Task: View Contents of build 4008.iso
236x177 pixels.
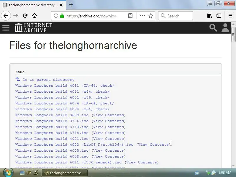Action: (109, 156)
